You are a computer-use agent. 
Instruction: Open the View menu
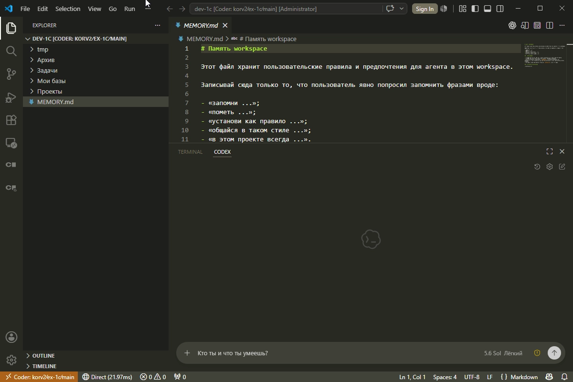[x=95, y=9]
